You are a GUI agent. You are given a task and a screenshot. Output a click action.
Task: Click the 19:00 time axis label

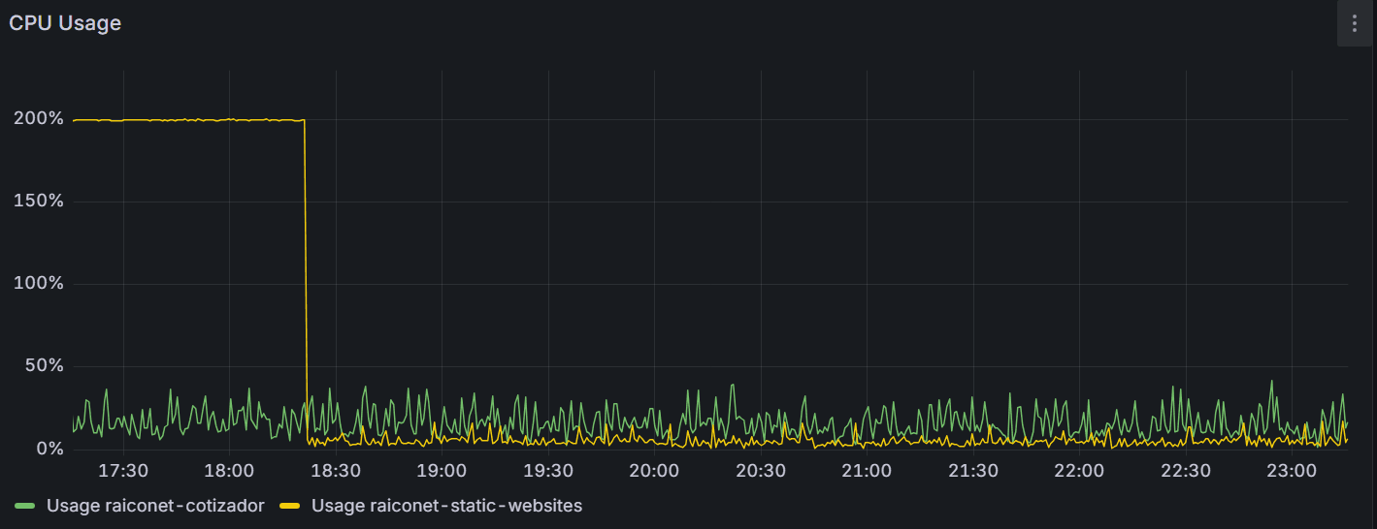(x=442, y=471)
